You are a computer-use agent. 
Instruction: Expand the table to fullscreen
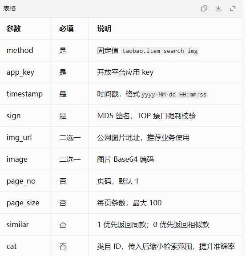click(233, 8)
